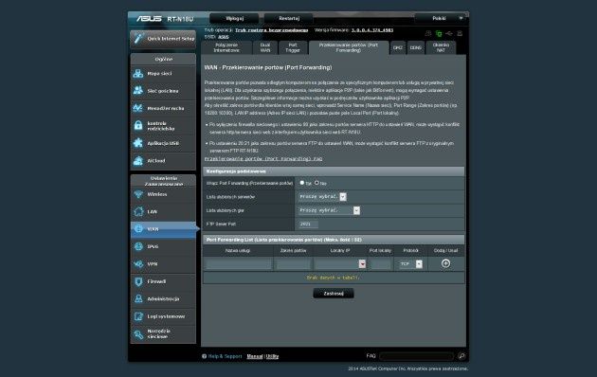Click the printer status icon in header
This screenshot has width=597, height=377.
pyautogui.click(x=460, y=33)
